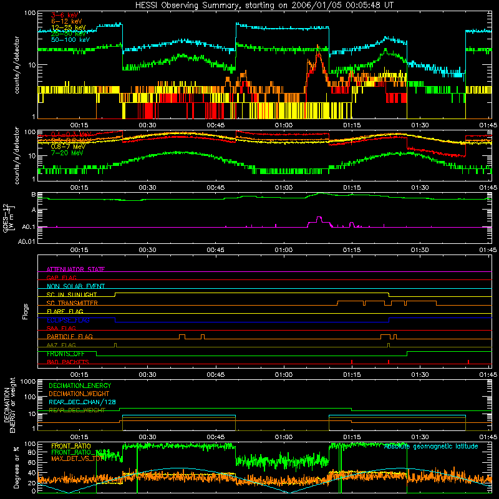This screenshot has width=499, height=499.
Task: Click the PARTICLE_FLAG label
Action: (x=70, y=337)
